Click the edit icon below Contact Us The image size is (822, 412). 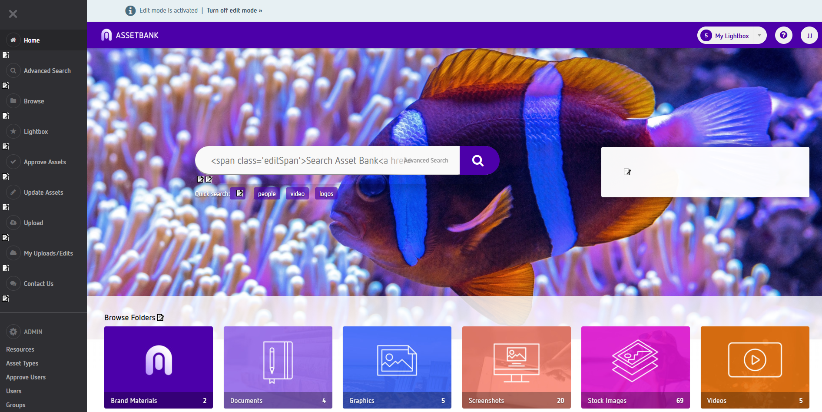pyautogui.click(x=6, y=299)
